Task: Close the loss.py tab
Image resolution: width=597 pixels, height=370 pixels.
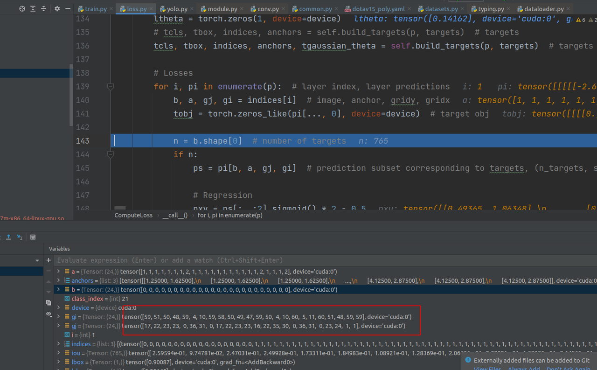Action: click(x=152, y=9)
